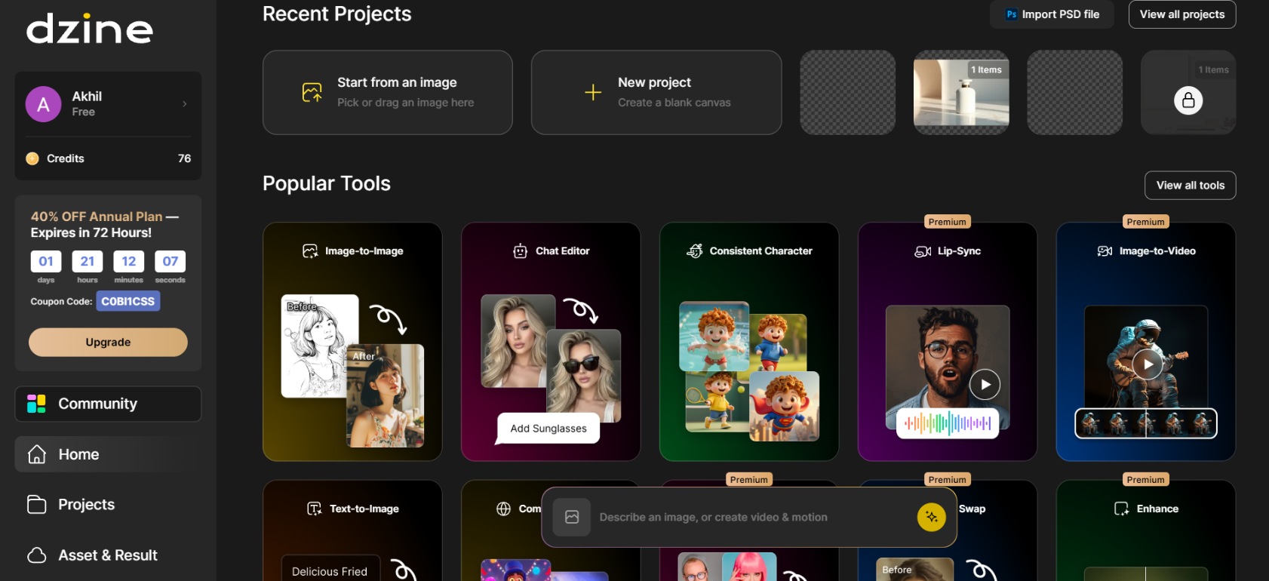Click the Upgrade button
Screen dimensions: 1269x581
click(108, 342)
